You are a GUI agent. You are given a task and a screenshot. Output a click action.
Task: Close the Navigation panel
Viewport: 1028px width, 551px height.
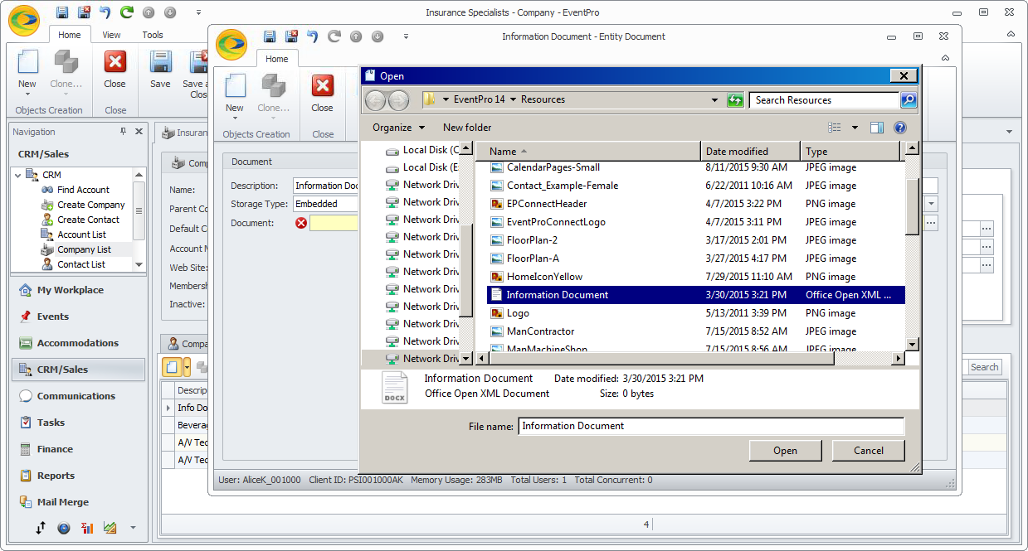click(139, 132)
